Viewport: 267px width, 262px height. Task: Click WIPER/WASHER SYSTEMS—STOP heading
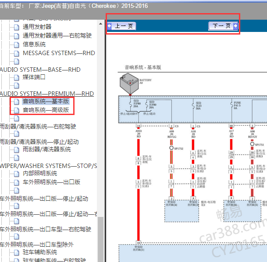(x=49, y=166)
